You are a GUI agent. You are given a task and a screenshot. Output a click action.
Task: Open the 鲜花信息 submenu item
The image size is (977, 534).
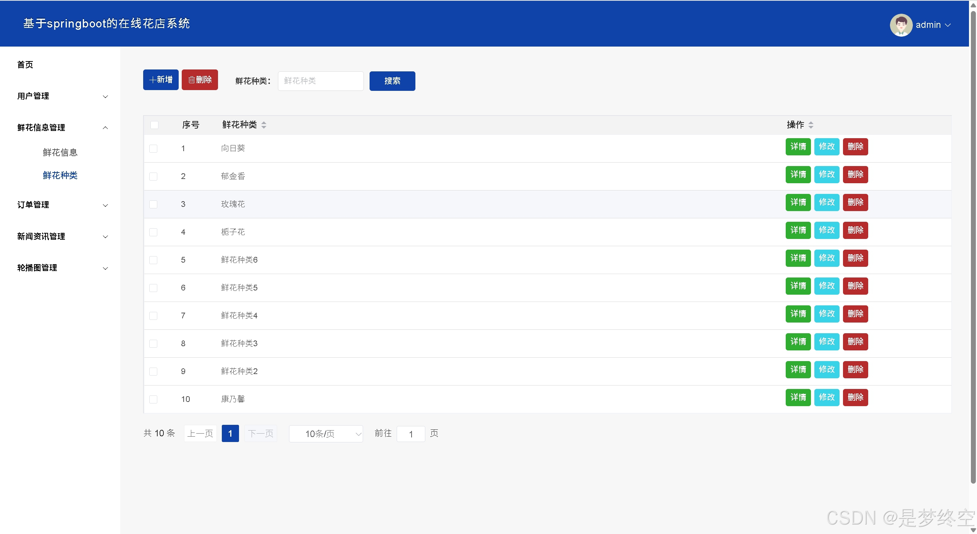pyautogui.click(x=60, y=152)
